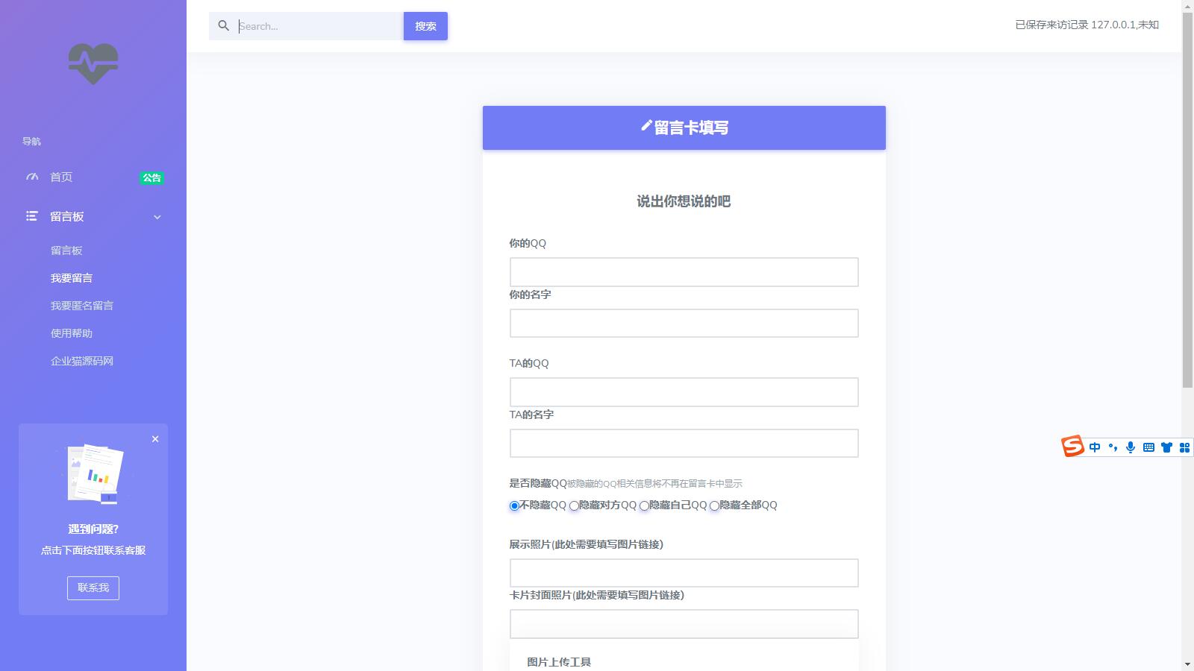Go to 使用帮助 page
Image resolution: width=1194 pixels, height=671 pixels.
click(x=71, y=333)
